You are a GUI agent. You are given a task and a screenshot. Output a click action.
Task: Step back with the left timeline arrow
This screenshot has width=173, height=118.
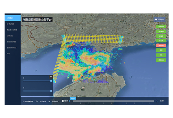(x=70, y=101)
